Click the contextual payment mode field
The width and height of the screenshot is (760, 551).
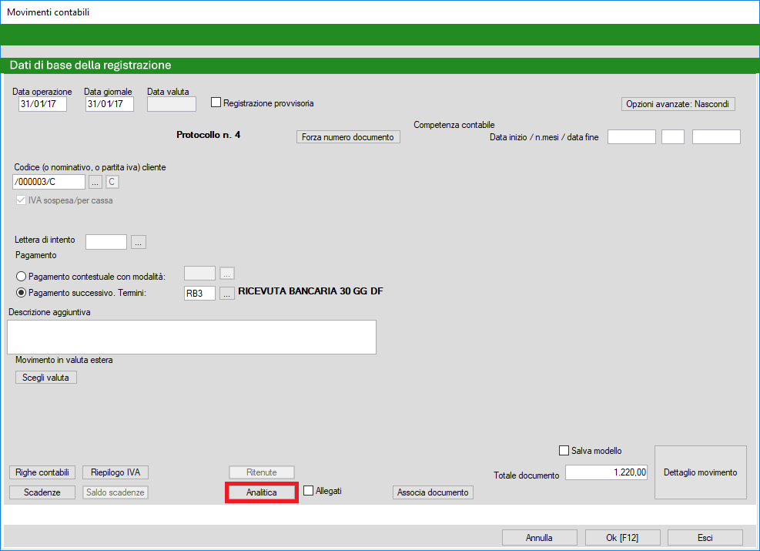(x=199, y=274)
